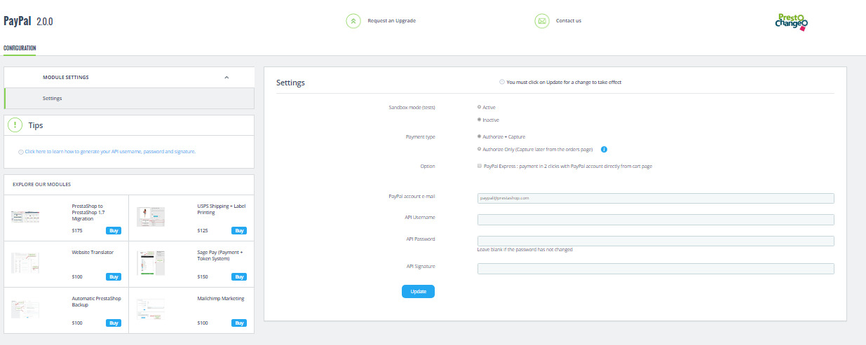Buy PrestaShop to PrestaShop 1.7 Migration
The image size is (866, 345).
(113, 230)
